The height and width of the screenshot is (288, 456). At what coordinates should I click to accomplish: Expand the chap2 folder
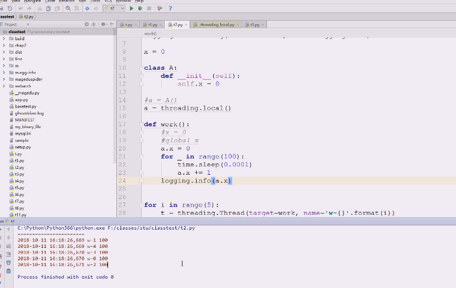pyautogui.click(x=4, y=45)
